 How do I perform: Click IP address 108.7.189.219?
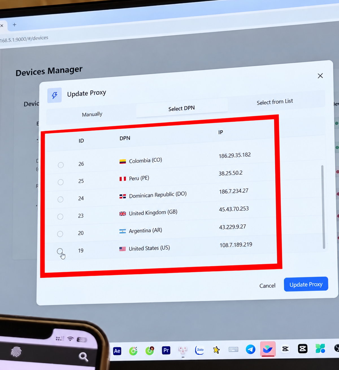click(236, 245)
